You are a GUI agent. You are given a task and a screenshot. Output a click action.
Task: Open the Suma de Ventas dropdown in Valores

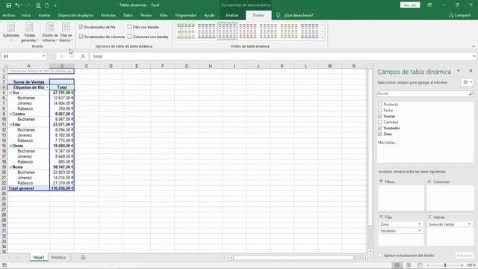coord(469,224)
